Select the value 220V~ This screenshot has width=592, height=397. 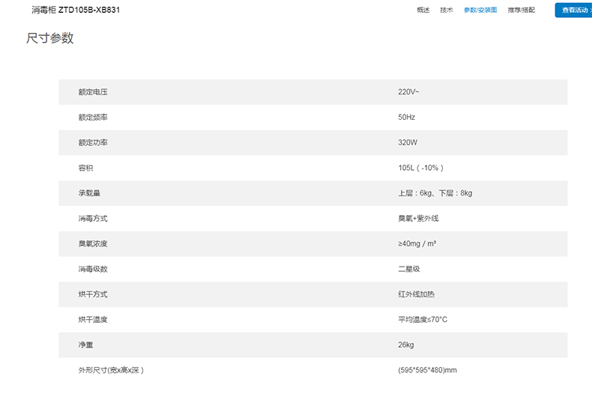[408, 92]
